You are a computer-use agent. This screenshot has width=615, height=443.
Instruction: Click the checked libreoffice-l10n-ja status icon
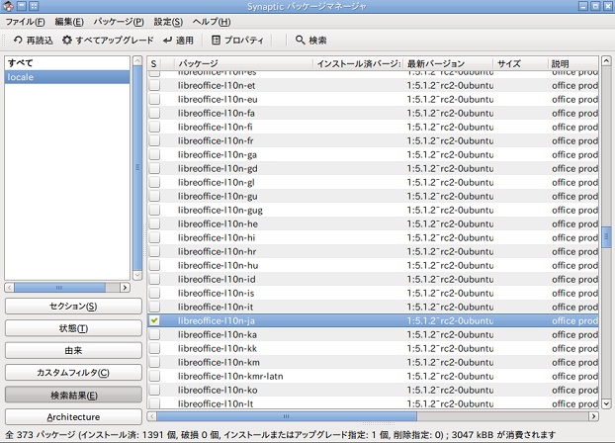(x=154, y=321)
